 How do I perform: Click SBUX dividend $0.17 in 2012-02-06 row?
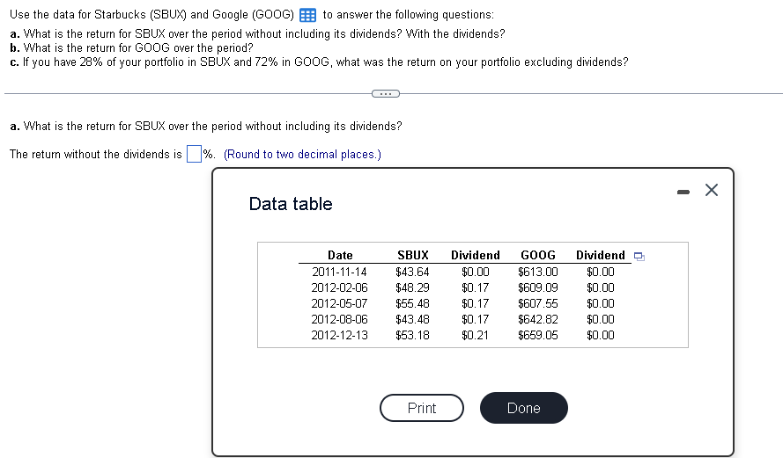pyautogui.click(x=476, y=288)
